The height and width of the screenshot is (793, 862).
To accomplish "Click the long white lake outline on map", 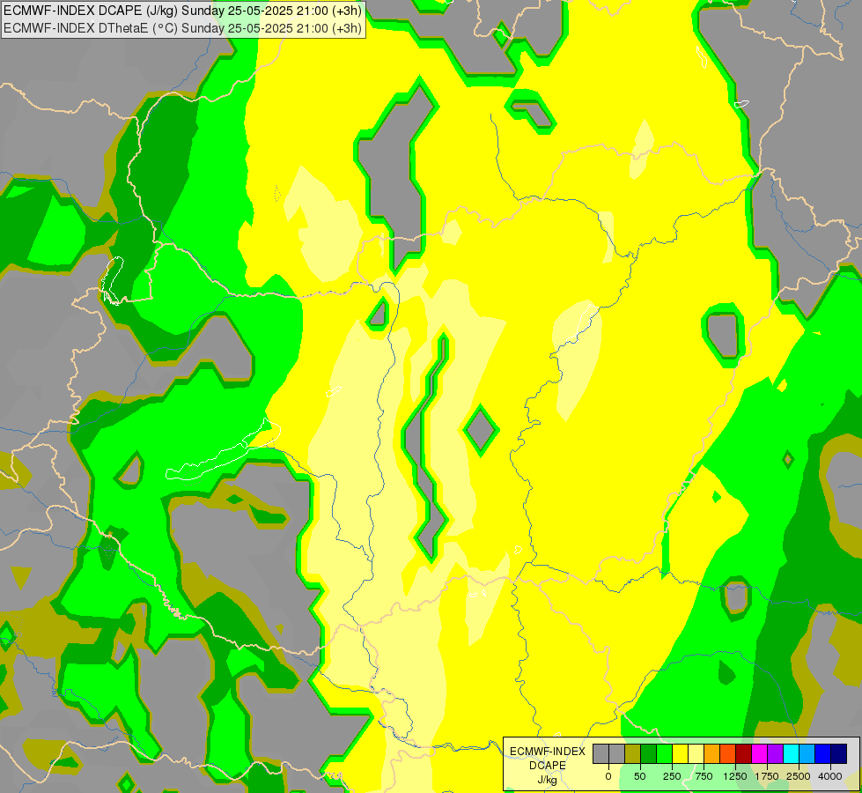I will [x=223, y=451].
